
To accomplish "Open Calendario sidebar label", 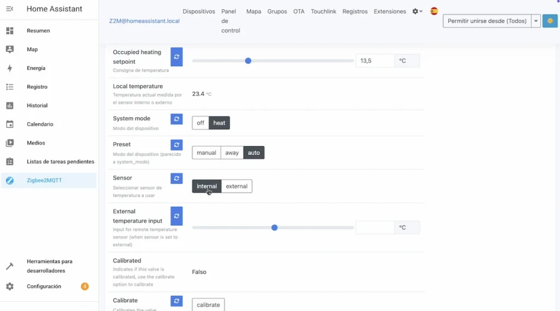I will 40,124.
